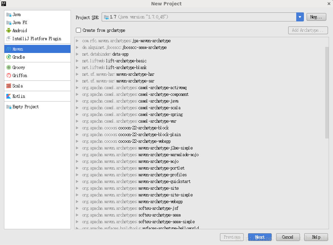
Task: Click the Griffon icon
Action: point(9,75)
